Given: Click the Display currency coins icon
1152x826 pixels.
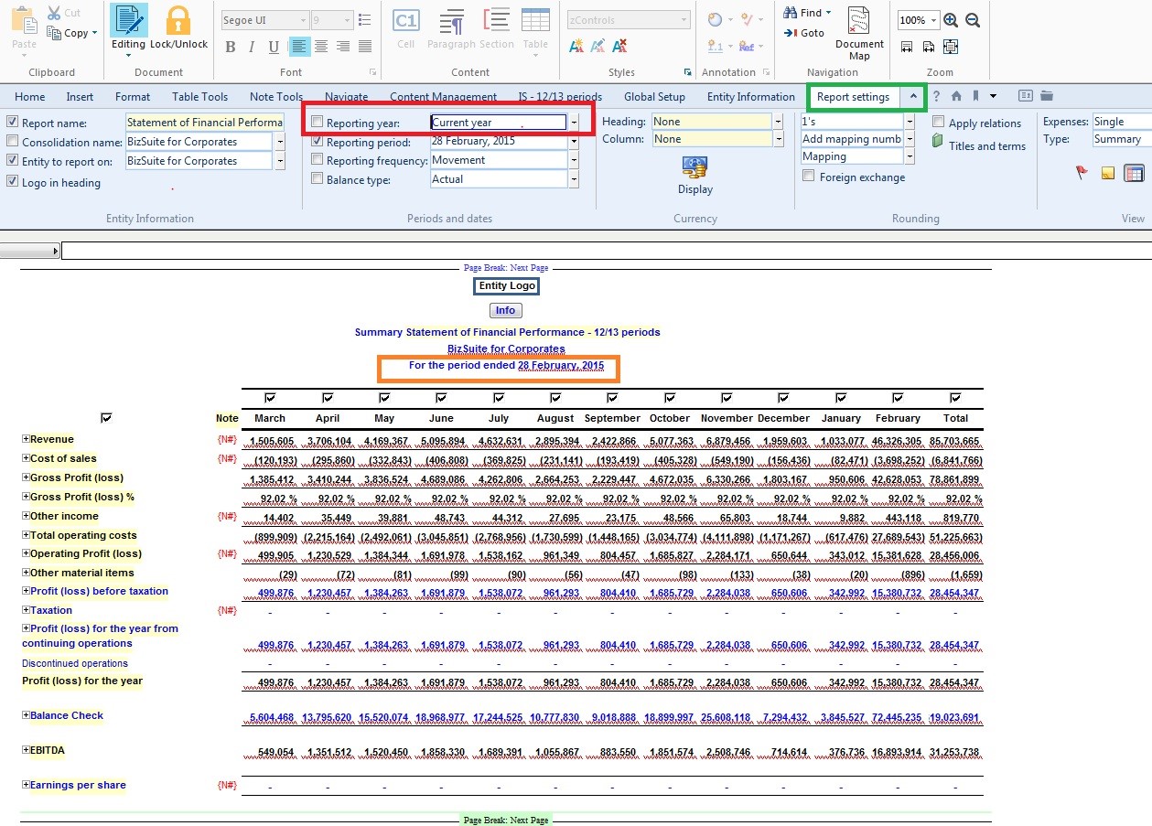Looking at the screenshot, I should click(x=694, y=166).
